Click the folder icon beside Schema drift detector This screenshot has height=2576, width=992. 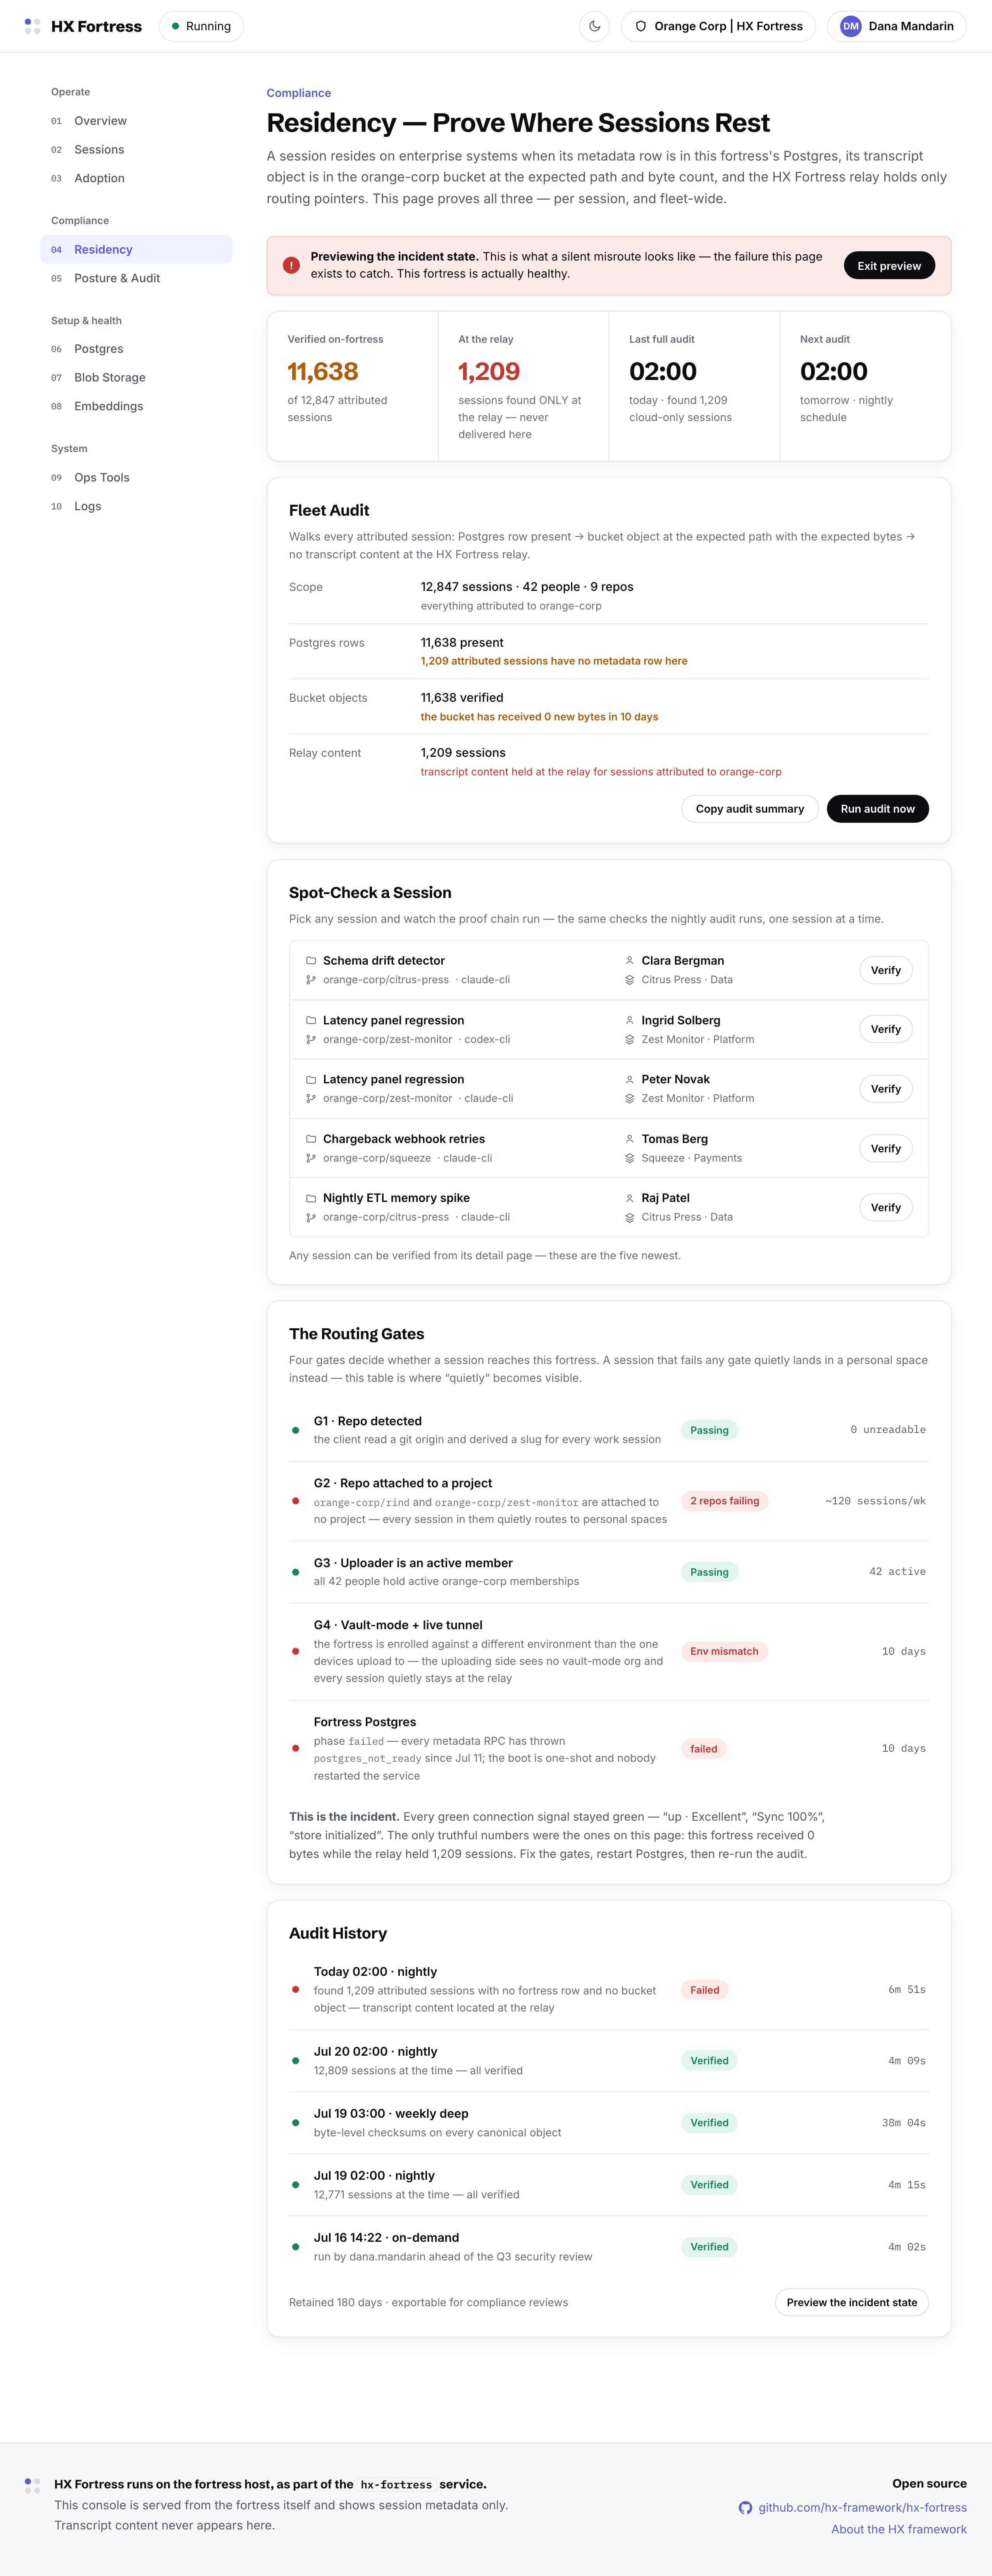pyautogui.click(x=311, y=960)
